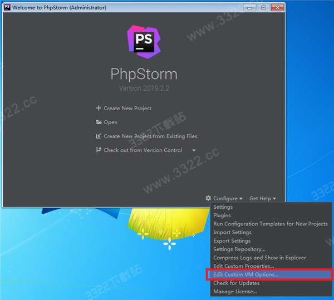The width and height of the screenshot is (334, 300).
Task: Choose Export Settings menu entry
Action: pyautogui.click(x=271, y=240)
